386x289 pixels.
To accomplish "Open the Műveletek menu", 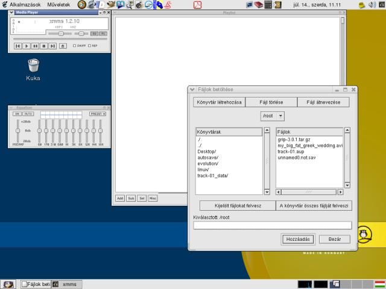I will tap(57, 5).
